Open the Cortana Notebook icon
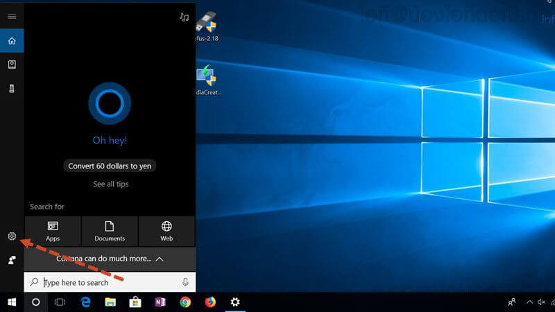The height and width of the screenshot is (312, 555). tap(12, 64)
